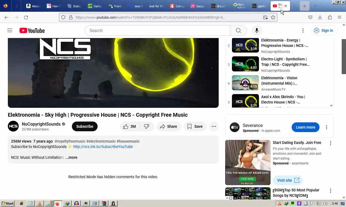Open the asianhearts ad image
346x207 pixels.
[x=248, y=163]
